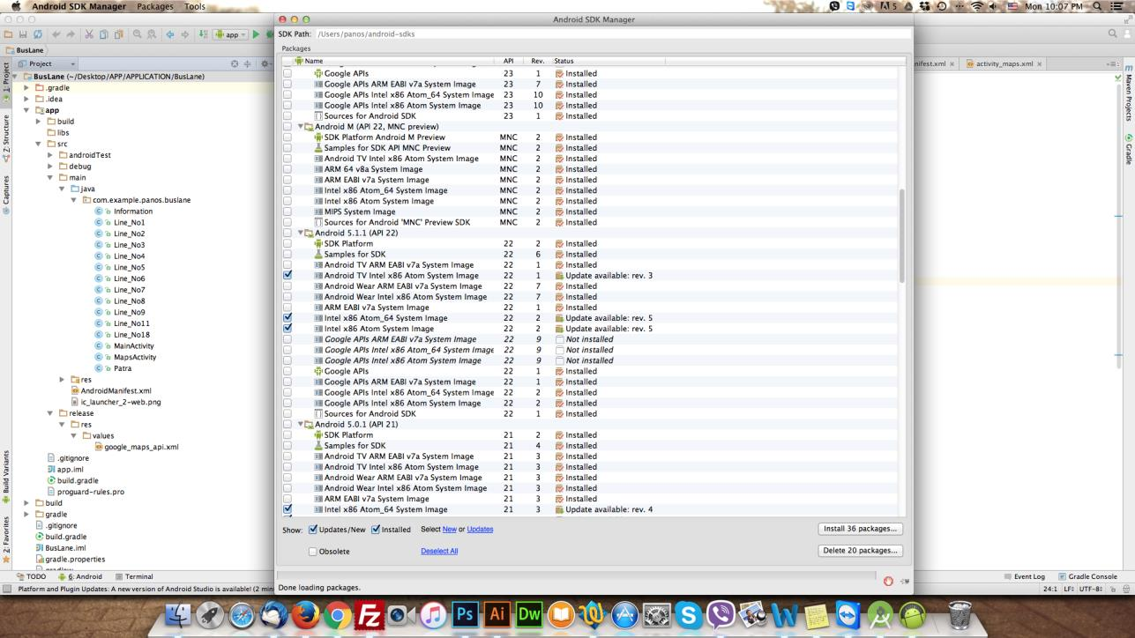Open the Terminal tool window tab

coord(134,577)
